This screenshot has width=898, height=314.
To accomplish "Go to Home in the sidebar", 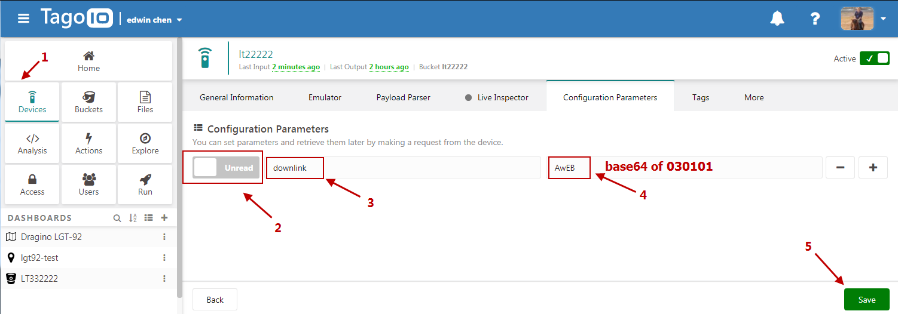I will point(88,61).
